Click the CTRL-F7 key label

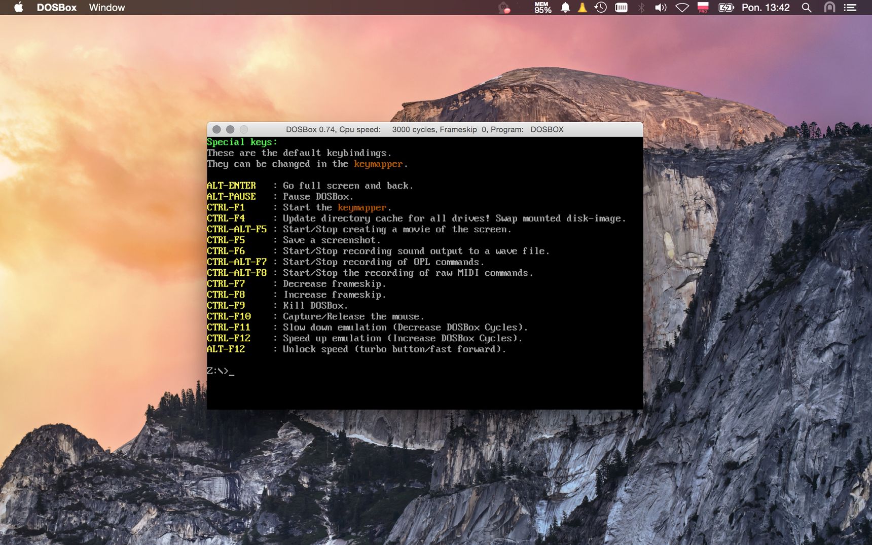[x=226, y=284]
